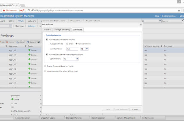This screenshot has height=122, width=184.
Task: Click the red X Delete icon
Action: pyautogui.click(x=7, y=42)
